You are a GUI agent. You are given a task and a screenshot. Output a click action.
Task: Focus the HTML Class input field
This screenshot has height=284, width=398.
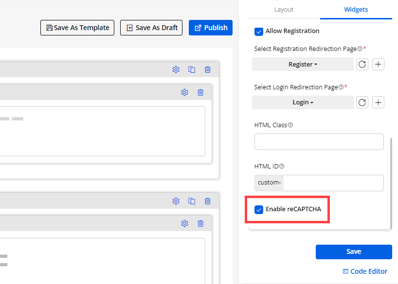point(319,142)
